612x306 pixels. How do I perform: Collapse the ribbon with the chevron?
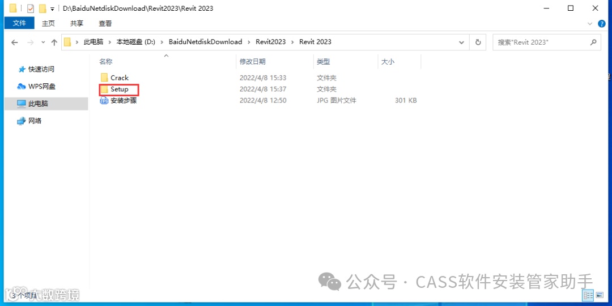click(x=590, y=24)
